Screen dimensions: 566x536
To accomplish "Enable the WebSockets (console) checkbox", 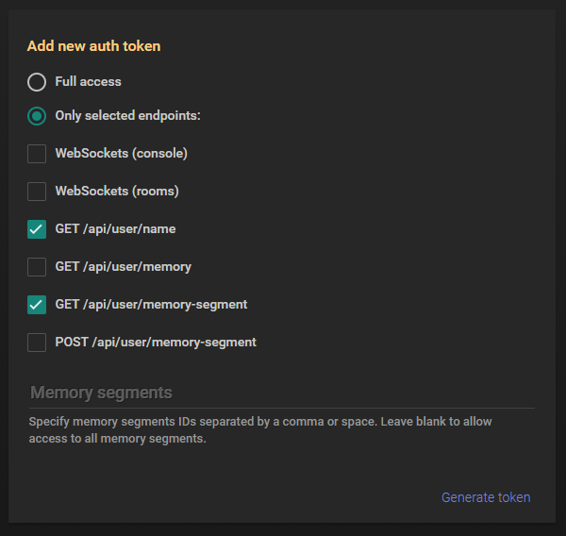I will pos(37,154).
